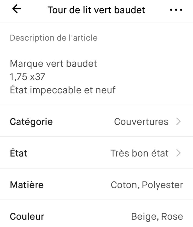Image resolution: width=193 pixels, height=227 pixels.
Task: Click the Couleur row label
Action: pos(27,216)
